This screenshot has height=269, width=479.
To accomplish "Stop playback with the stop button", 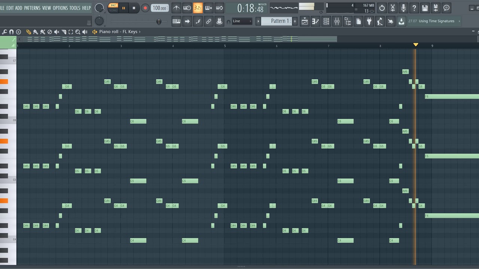I will coord(134,8).
